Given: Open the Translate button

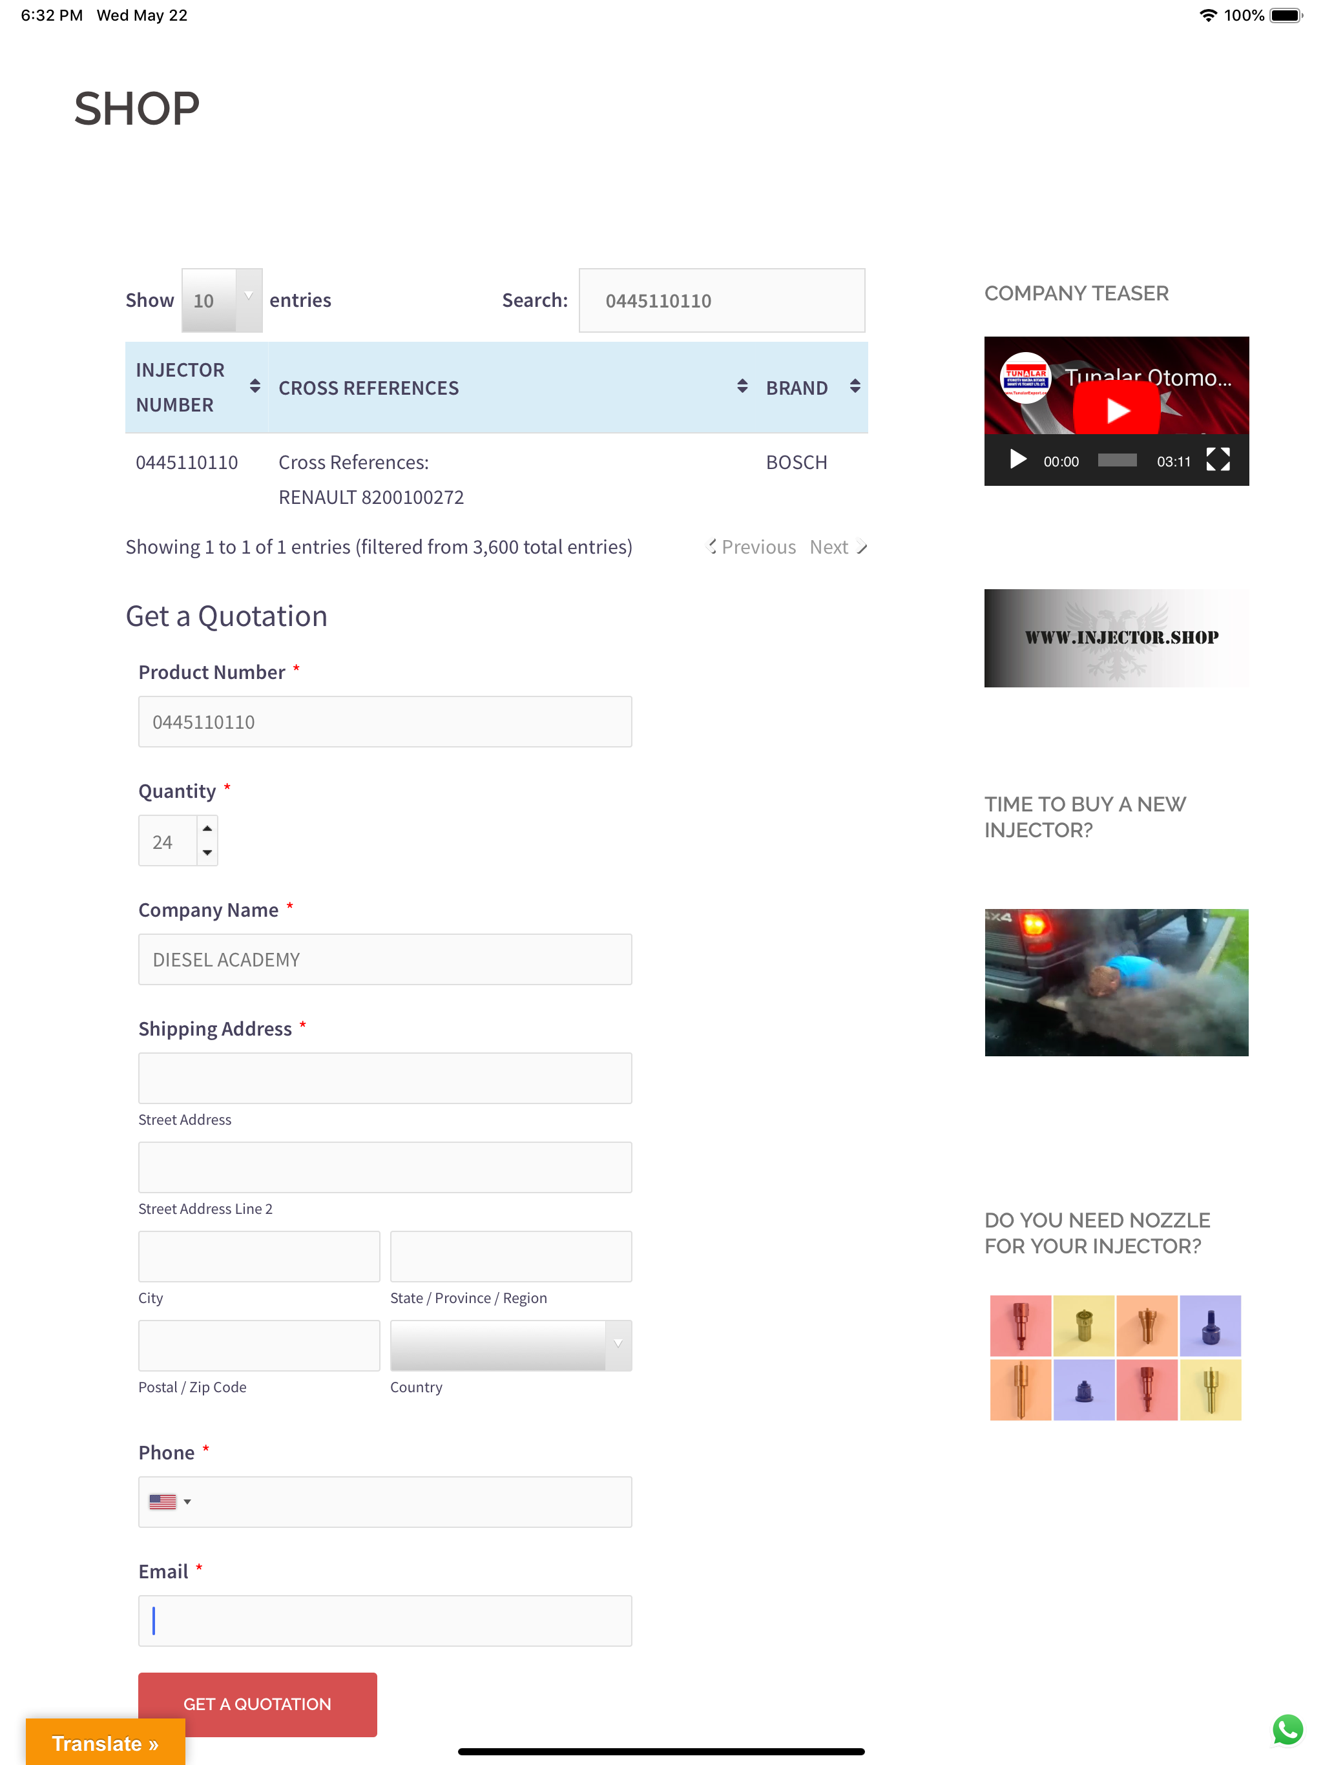Looking at the screenshot, I should point(105,1742).
